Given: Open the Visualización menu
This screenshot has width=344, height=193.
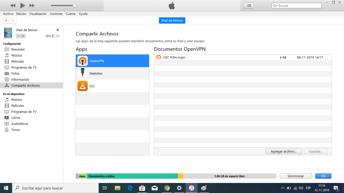Looking at the screenshot, I should (x=38, y=14).
